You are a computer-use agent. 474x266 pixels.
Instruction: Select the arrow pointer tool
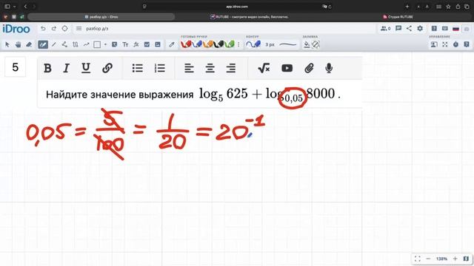tap(7, 44)
